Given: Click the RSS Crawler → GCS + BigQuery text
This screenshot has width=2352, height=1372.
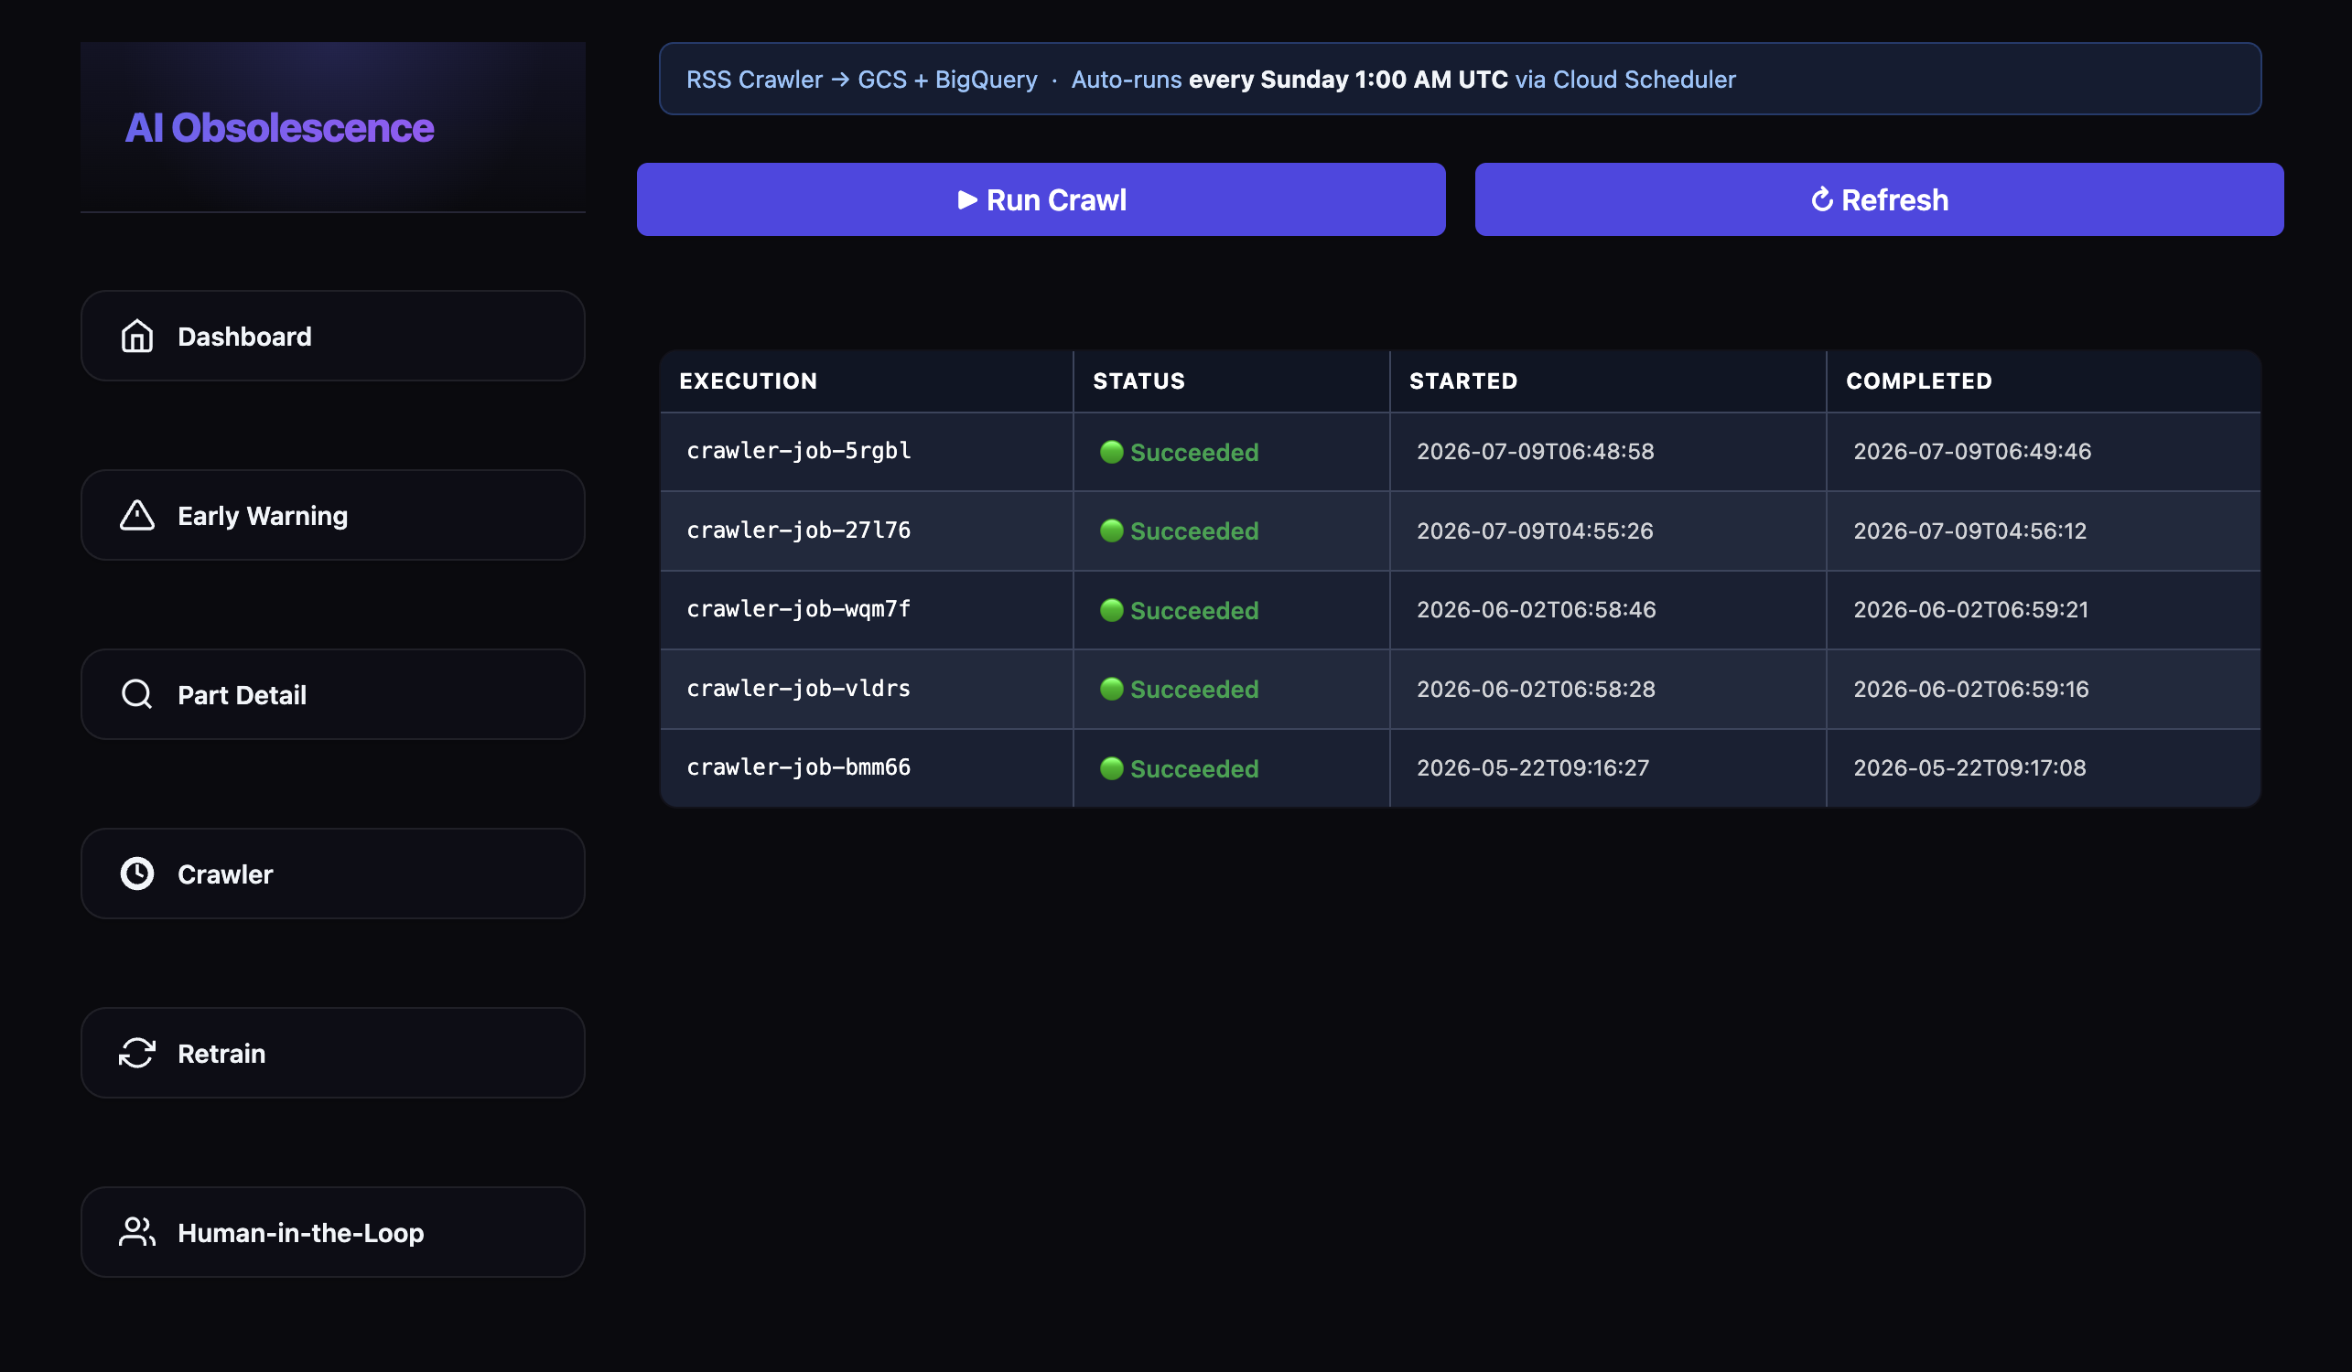Looking at the screenshot, I should coord(861,80).
